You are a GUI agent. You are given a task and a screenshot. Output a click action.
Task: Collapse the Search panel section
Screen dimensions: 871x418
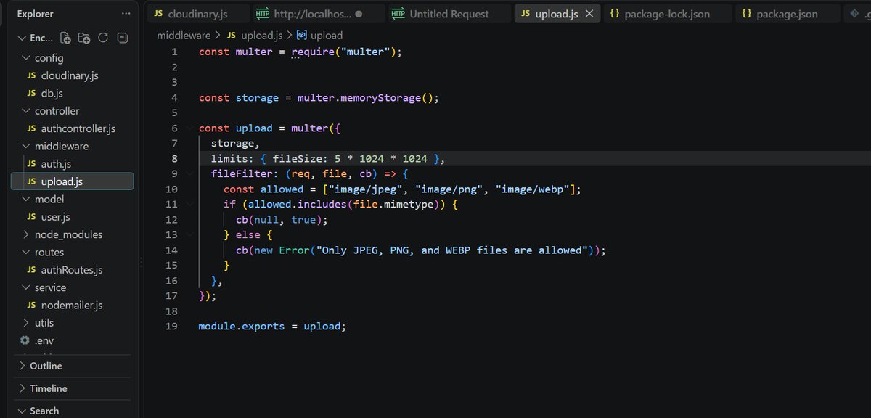coord(73,411)
